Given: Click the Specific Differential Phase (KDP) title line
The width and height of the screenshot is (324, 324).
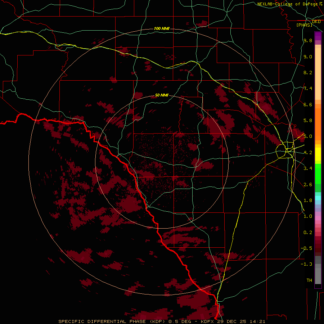Looking at the screenshot, I should tap(162, 321).
